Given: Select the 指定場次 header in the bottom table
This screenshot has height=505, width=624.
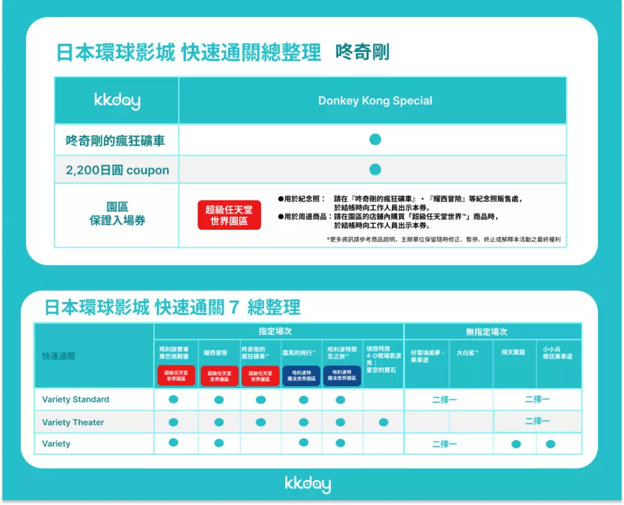Looking at the screenshot, I should (279, 332).
